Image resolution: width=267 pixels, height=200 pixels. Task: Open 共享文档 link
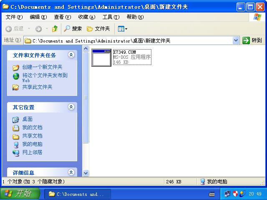(33, 136)
